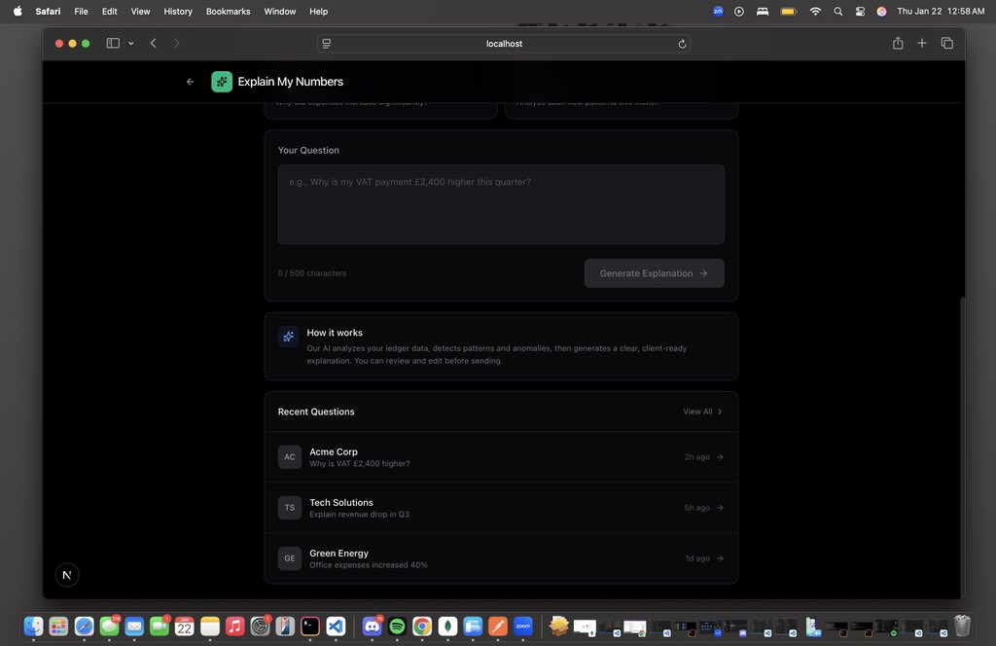
Task: Click the green Explain My Numbers logo
Action: coord(222,82)
